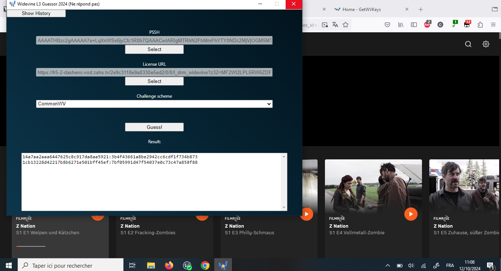Click the first key line starting with 14a7aa2aaa
Image resolution: width=501 pixels, height=271 pixels.
(x=110, y=157)
